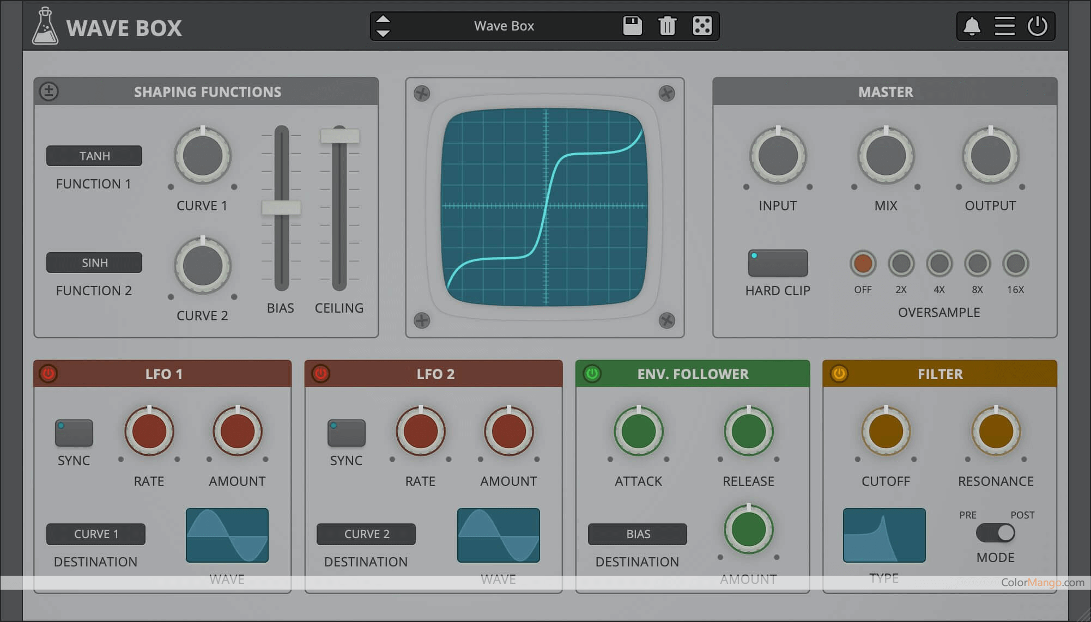Enable LFO 1 with its power toggle

pos(48,374)
